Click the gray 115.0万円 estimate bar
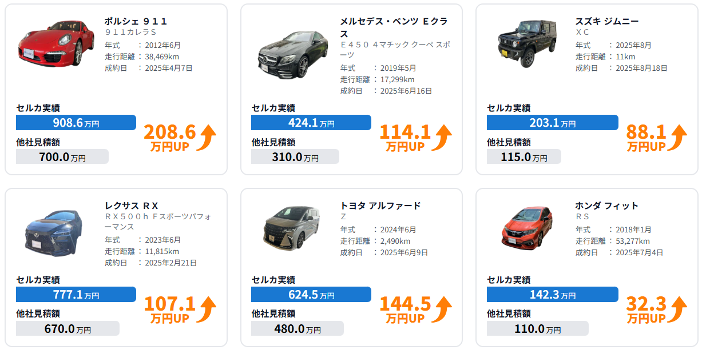Image resolution: width=702 pixels, height=350 pixels. click(x=523, y=157)
